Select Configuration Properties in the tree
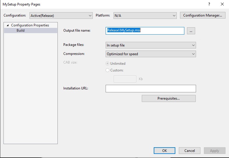229x158 pixels. pyautogui.click(x=30, y=25)
